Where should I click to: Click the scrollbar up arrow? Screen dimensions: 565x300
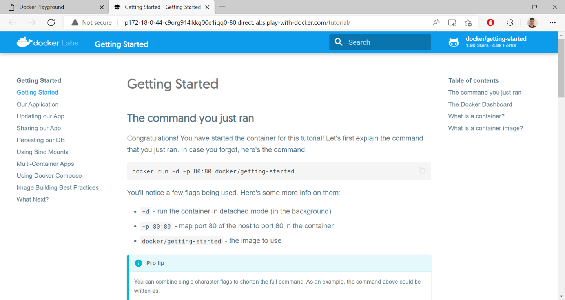coord(561,35)
